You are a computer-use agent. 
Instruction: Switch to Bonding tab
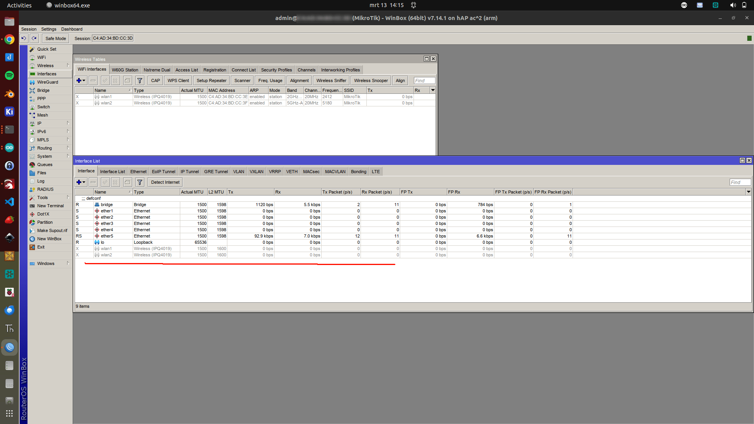point(359,172)
